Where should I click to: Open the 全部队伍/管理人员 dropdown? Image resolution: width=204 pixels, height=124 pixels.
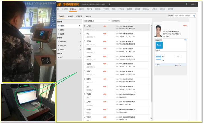tap(97, 21)
